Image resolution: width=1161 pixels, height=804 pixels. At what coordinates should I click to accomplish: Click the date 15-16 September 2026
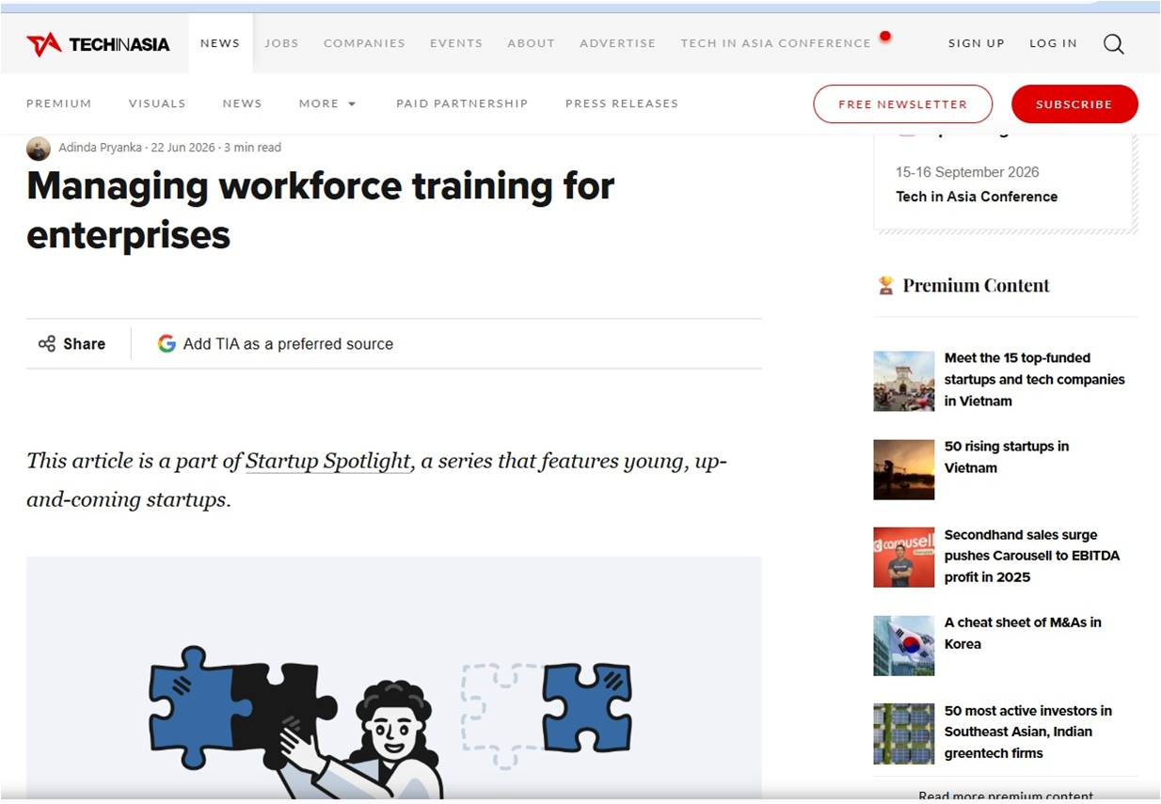[967, 172]
